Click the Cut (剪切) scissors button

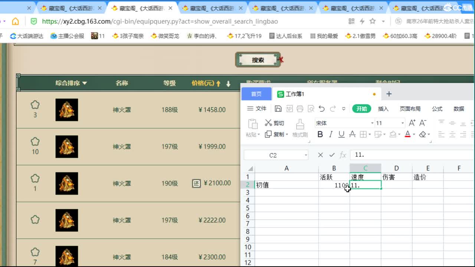[274, 123]
